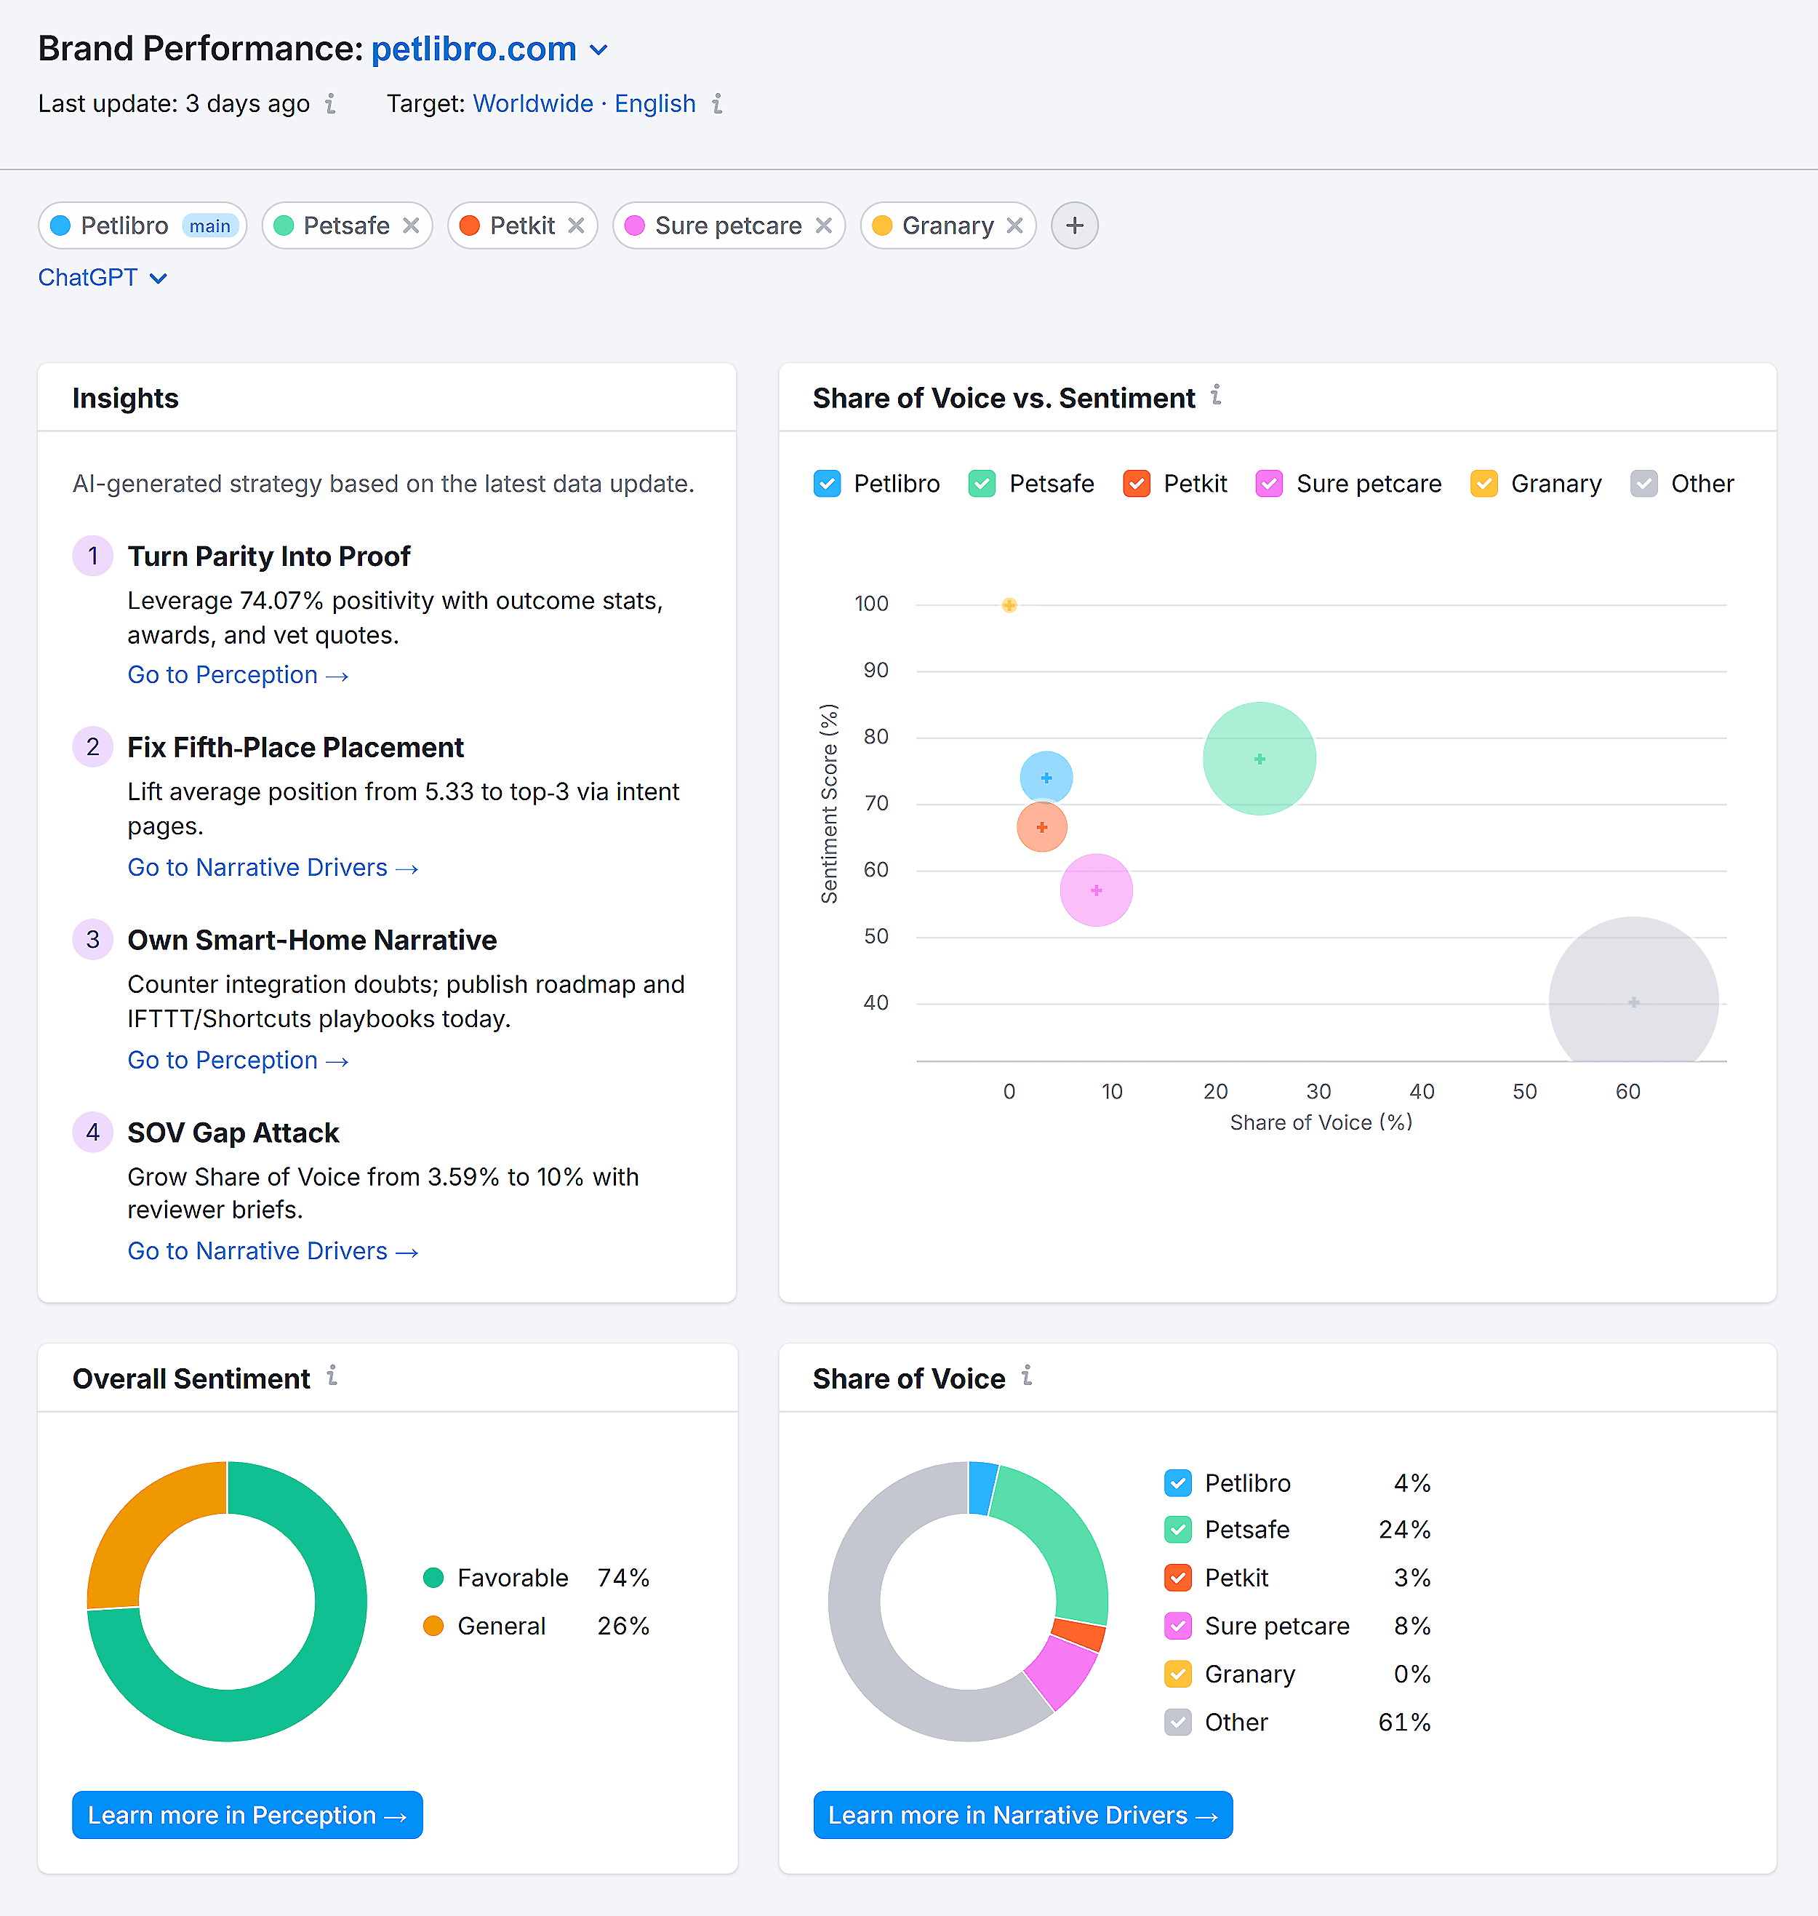Remove the Petsafe competitor tag
Screen dimensions: 1818x1916
(x=412, y=225)
